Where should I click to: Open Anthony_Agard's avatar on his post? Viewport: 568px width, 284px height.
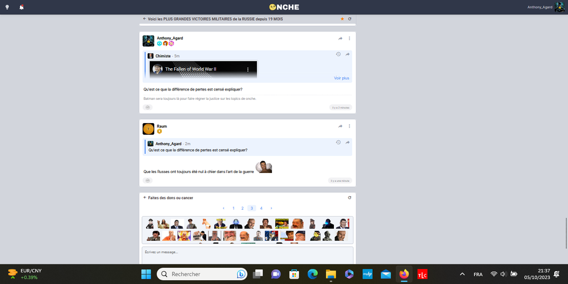coord(148,41)
